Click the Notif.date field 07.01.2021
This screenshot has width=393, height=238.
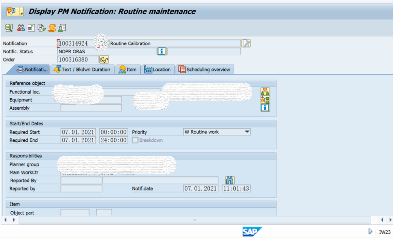200,188
